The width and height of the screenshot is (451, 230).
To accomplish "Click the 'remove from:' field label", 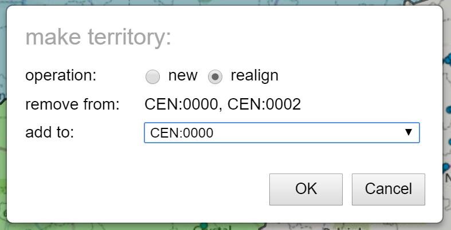I will point(72,104).
